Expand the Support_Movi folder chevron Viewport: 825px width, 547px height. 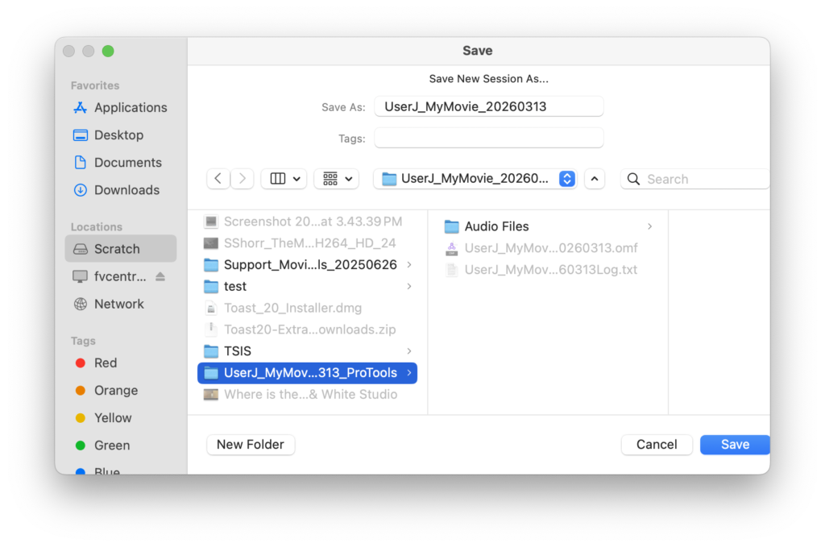(x=409, y=265)
